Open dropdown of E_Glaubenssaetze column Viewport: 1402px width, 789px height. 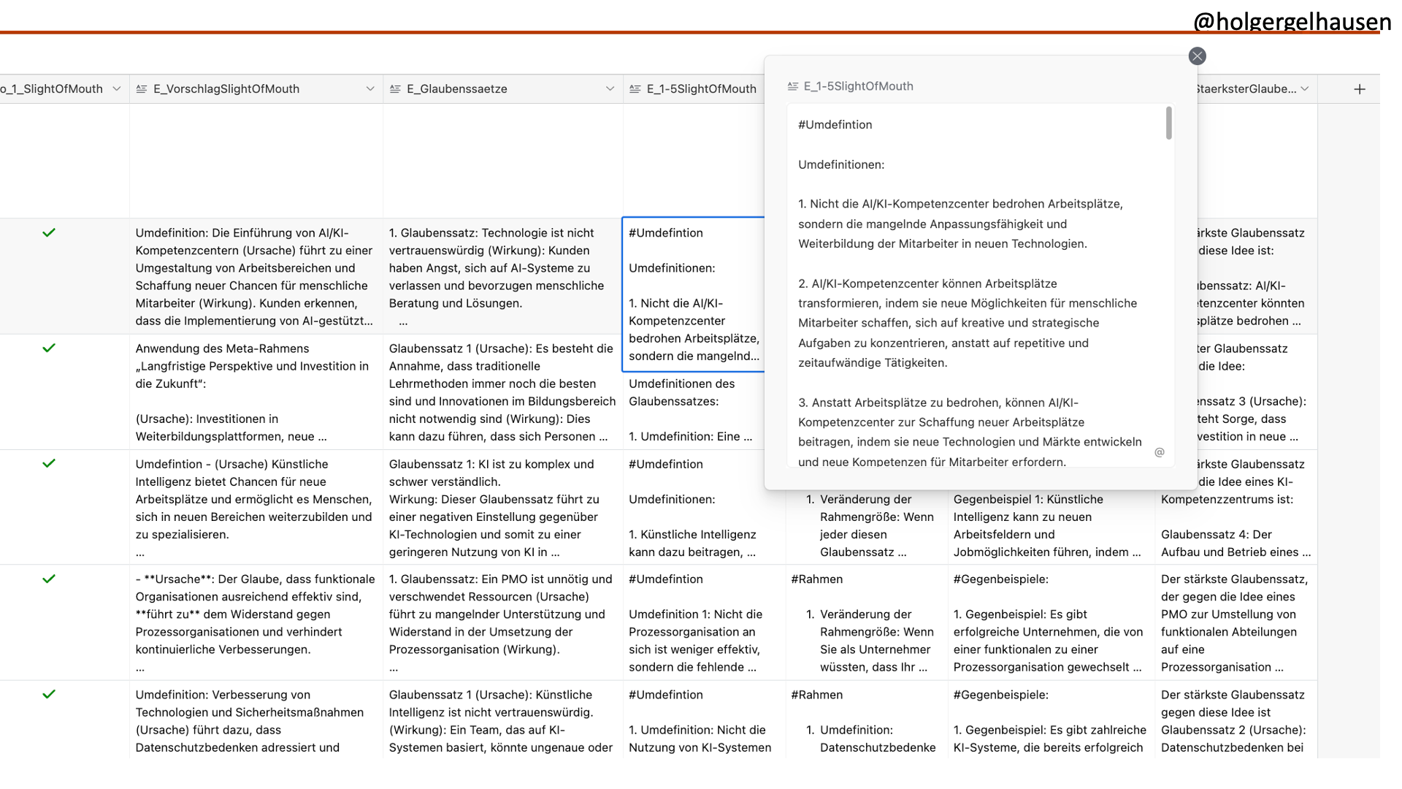tap(610, 89)
